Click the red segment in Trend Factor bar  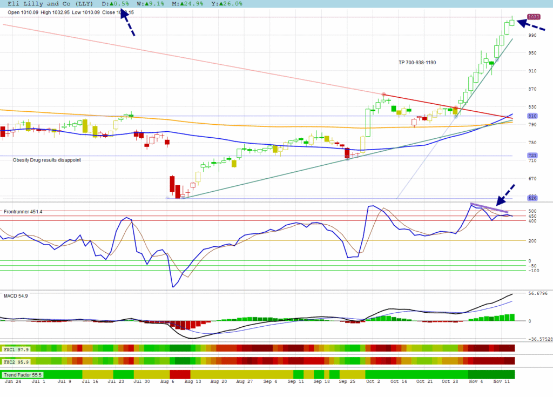point(180,374)
